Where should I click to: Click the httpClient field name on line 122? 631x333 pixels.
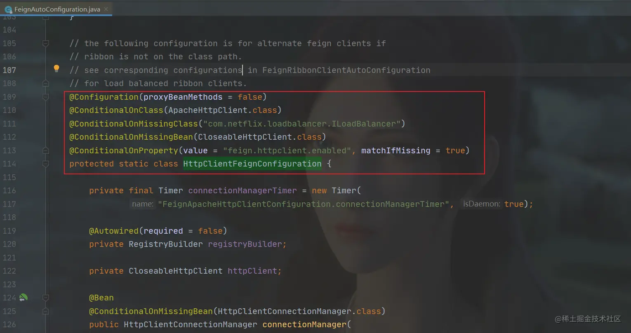[252, 271]
